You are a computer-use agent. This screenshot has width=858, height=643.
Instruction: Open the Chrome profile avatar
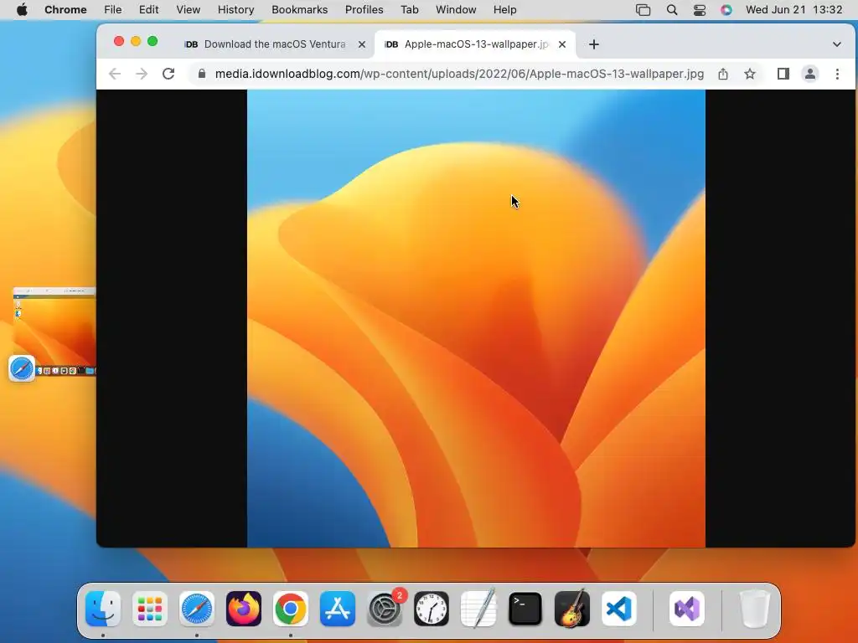tap(810, 74)
